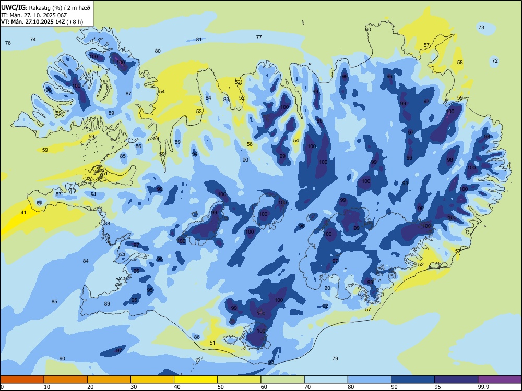Click the 10–20 orange legend swatch

[x=66, y=380]
